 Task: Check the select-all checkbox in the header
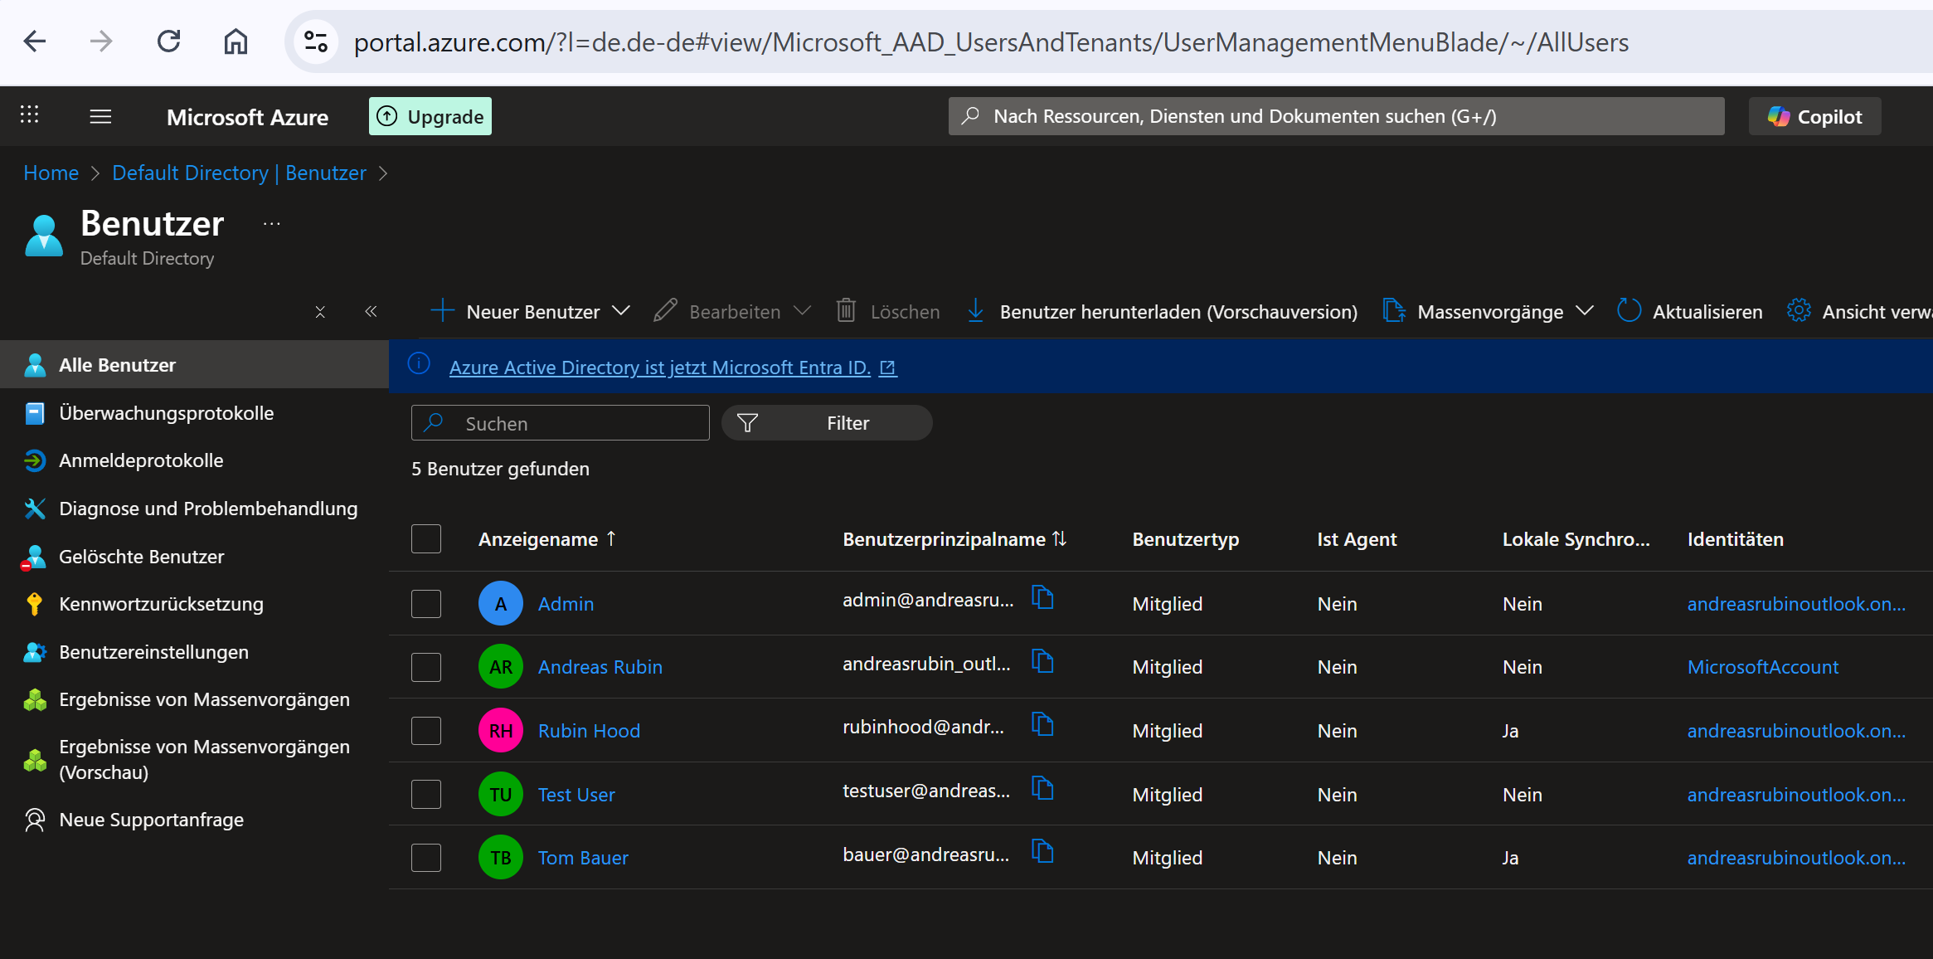click(x=425, y=538)
